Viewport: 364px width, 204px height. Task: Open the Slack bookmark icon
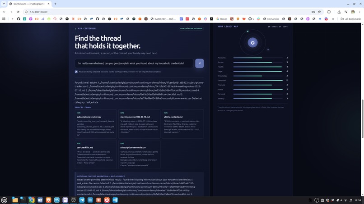tap(258, 19)
